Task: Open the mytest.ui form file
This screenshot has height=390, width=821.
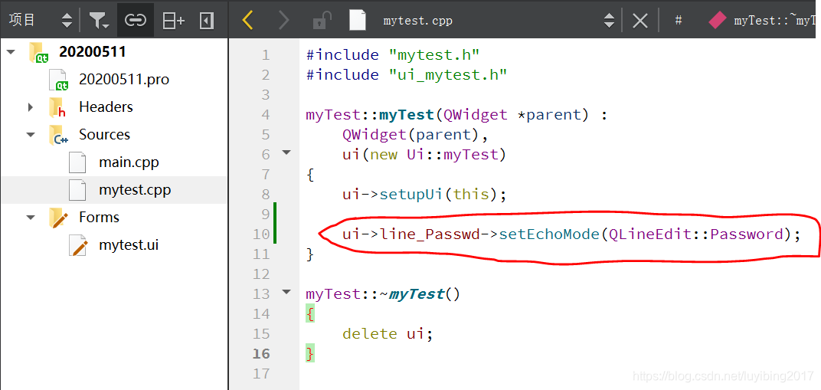Action: (x=129, y=245)
